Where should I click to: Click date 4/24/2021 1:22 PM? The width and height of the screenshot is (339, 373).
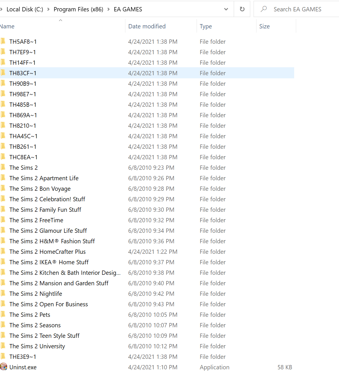153,252
